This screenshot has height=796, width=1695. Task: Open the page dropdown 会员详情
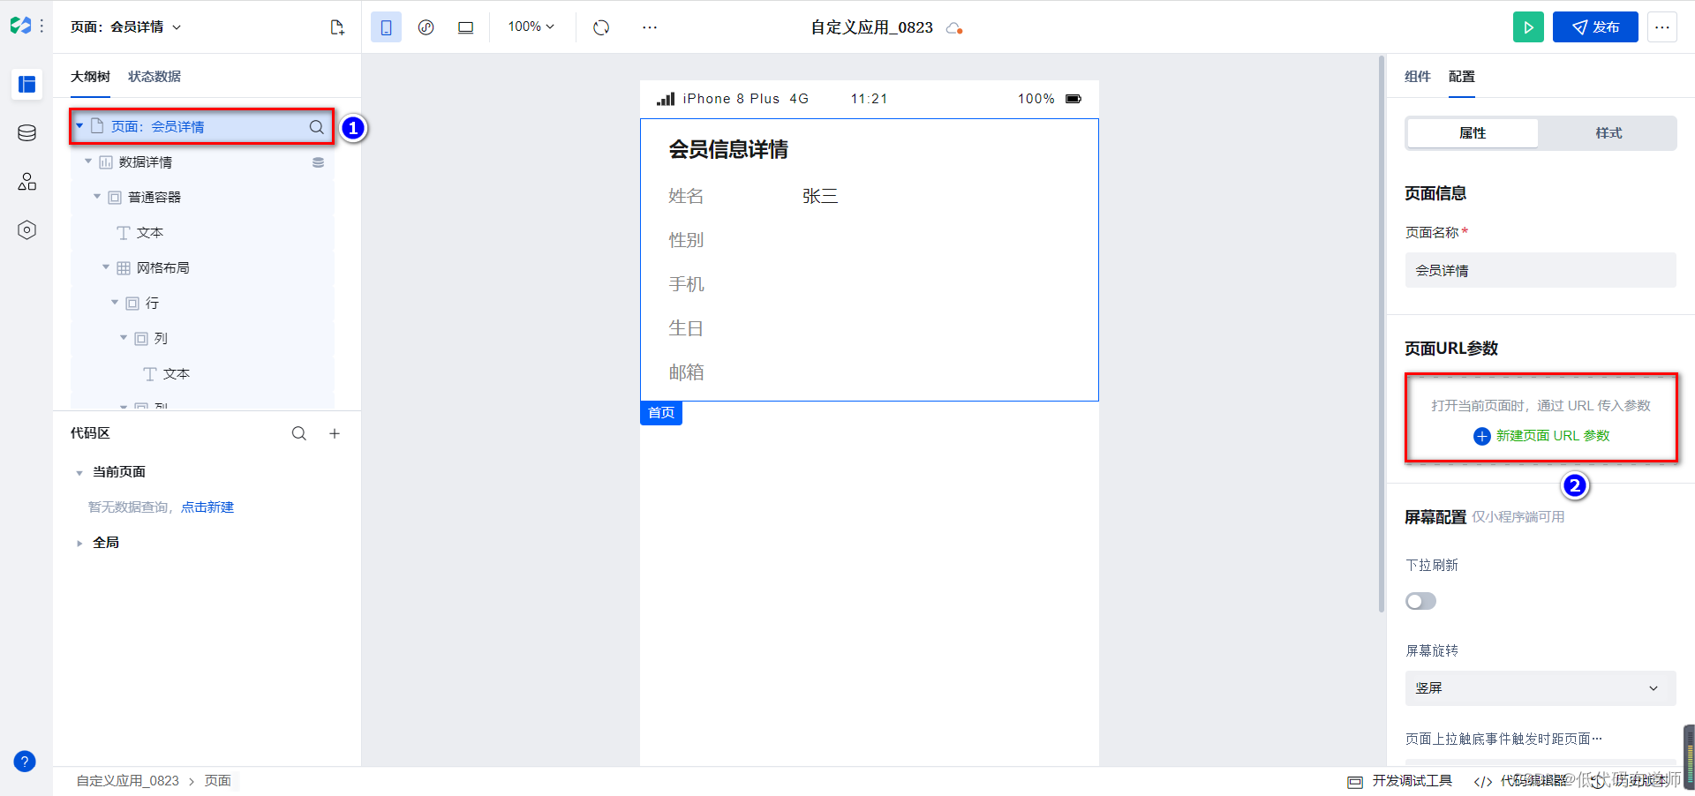pos(126,27)
